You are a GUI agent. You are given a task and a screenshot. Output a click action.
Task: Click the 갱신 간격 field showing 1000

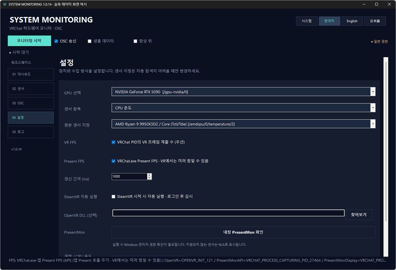[x=129, y=177]
